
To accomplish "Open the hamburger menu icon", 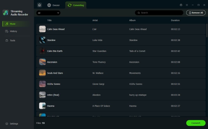I will (187, 5).
